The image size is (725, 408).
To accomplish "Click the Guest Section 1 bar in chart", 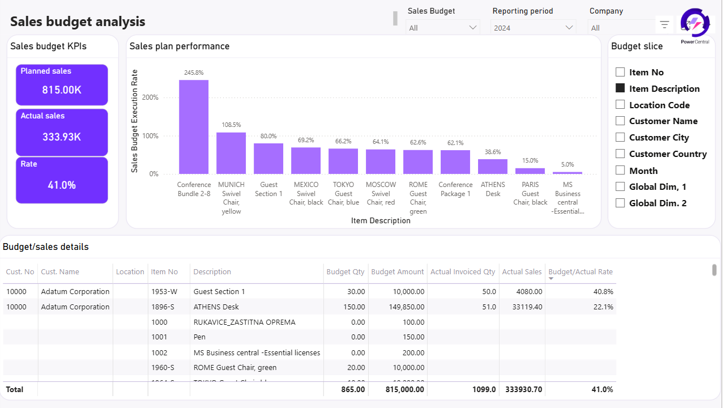I will pos(268,159).
